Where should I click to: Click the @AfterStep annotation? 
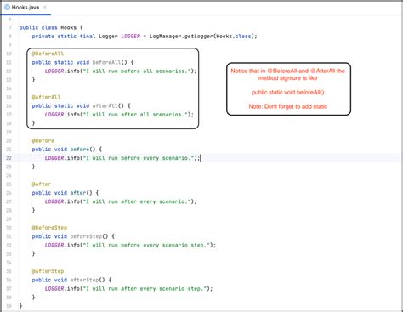[x=48, y=271]
